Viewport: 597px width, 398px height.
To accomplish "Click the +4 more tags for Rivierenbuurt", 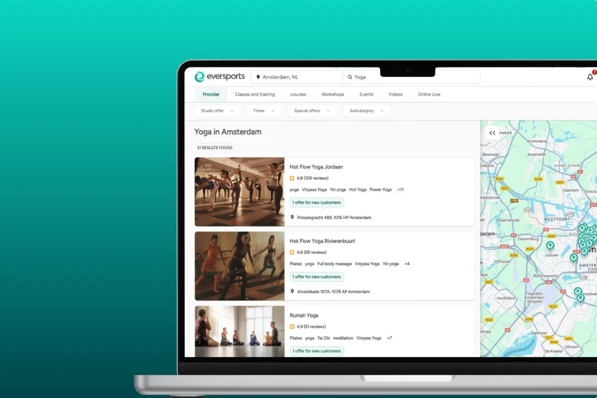I will [407, 264].
